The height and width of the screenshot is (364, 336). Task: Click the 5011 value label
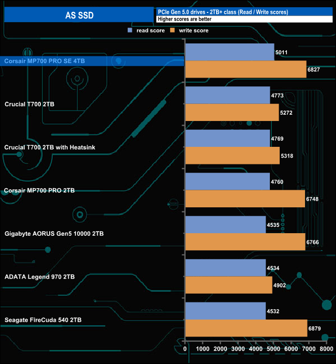click(282, 52)
